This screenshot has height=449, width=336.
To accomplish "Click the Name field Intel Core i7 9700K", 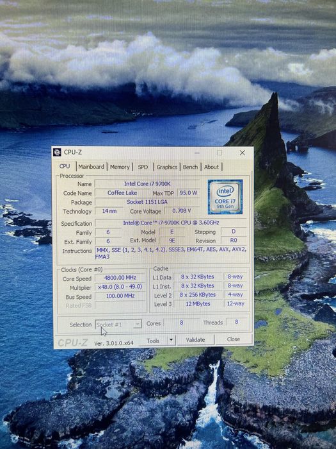I will 147,183.
